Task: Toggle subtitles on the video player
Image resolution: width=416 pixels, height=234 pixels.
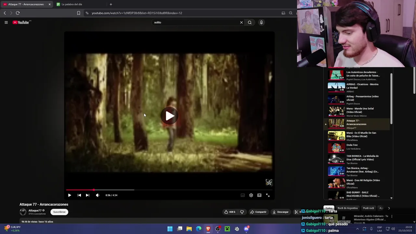Action: point(242,195)
